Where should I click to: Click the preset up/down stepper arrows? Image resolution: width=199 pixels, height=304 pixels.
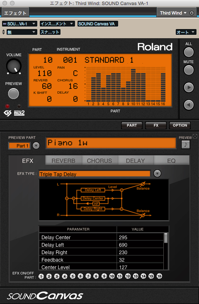(x=3, y=32)
